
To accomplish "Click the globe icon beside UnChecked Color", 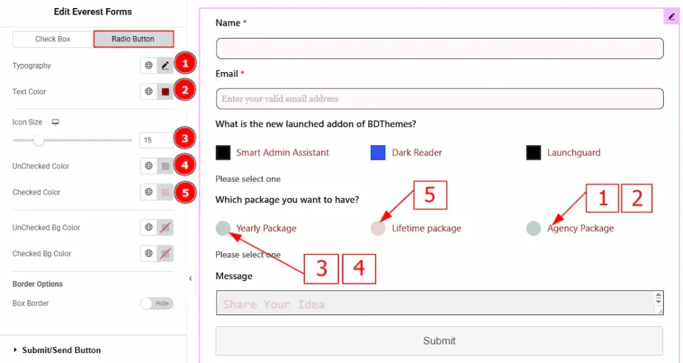I will (x=149, y=166).
